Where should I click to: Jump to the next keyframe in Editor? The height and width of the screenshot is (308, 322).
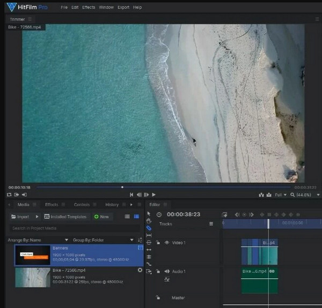(251, 215)
